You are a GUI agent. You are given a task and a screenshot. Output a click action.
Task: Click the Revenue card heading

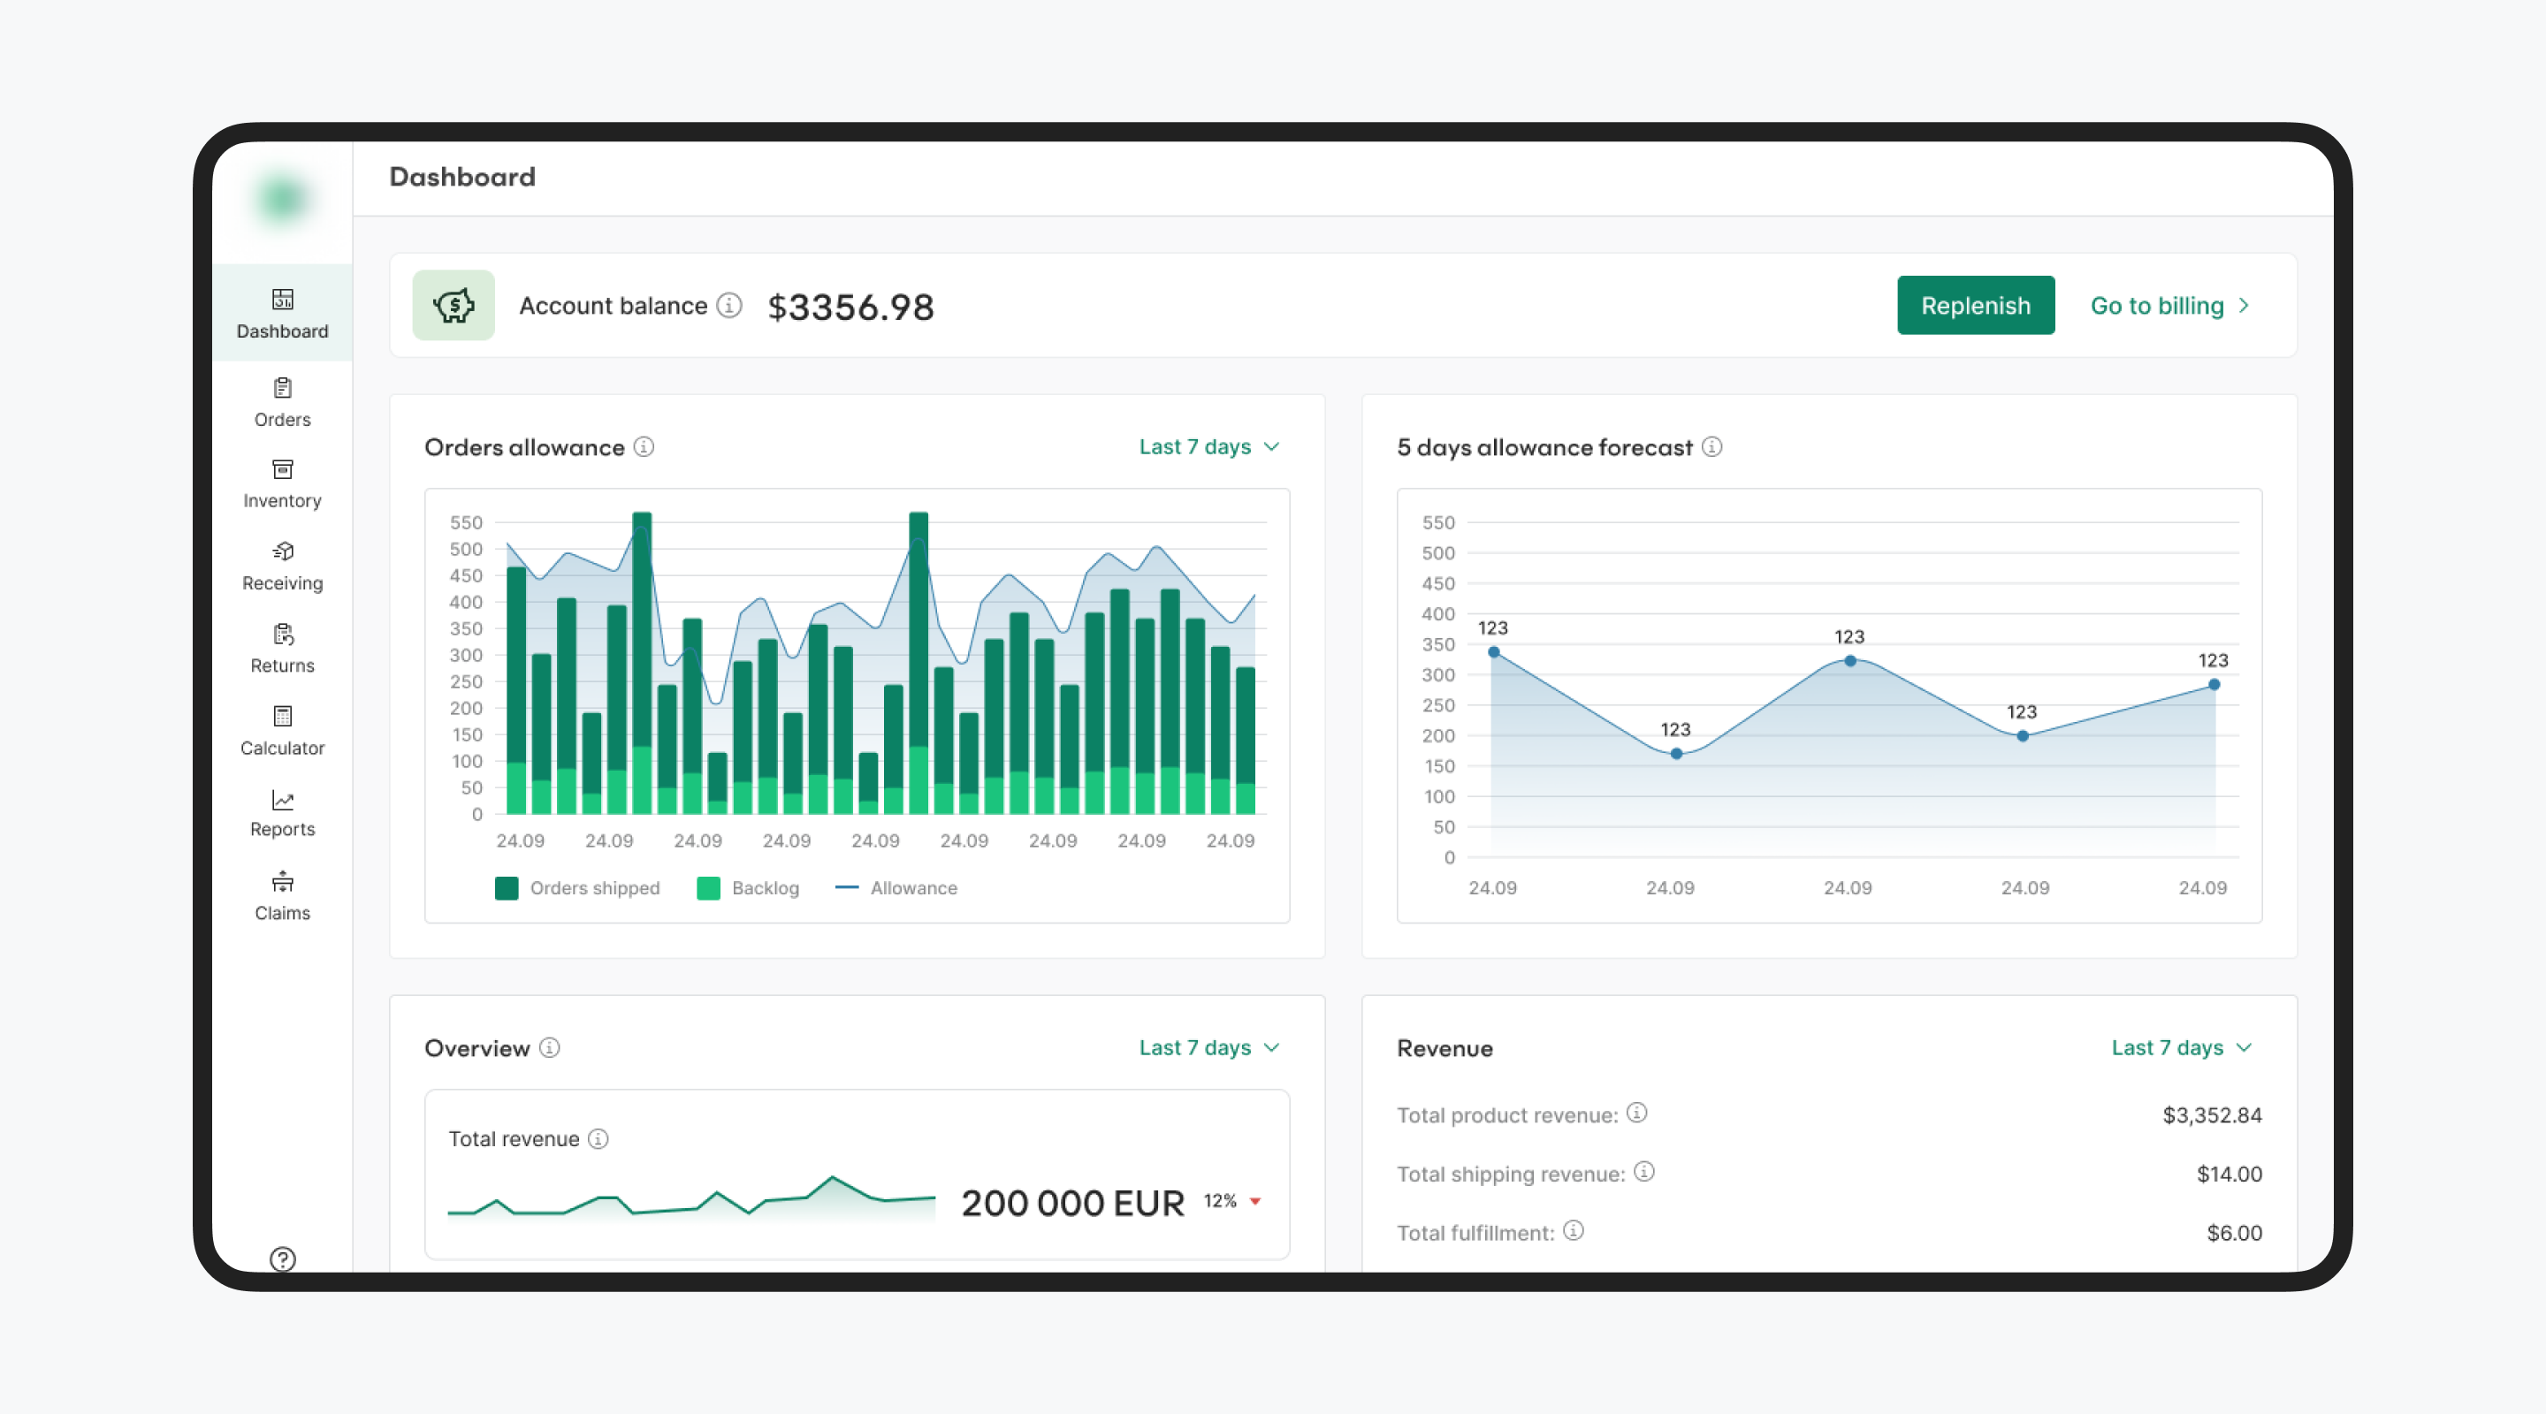tap(1444, 1048)
